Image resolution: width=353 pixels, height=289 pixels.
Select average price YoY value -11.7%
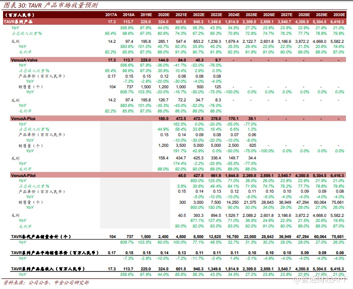coord(197,258)
